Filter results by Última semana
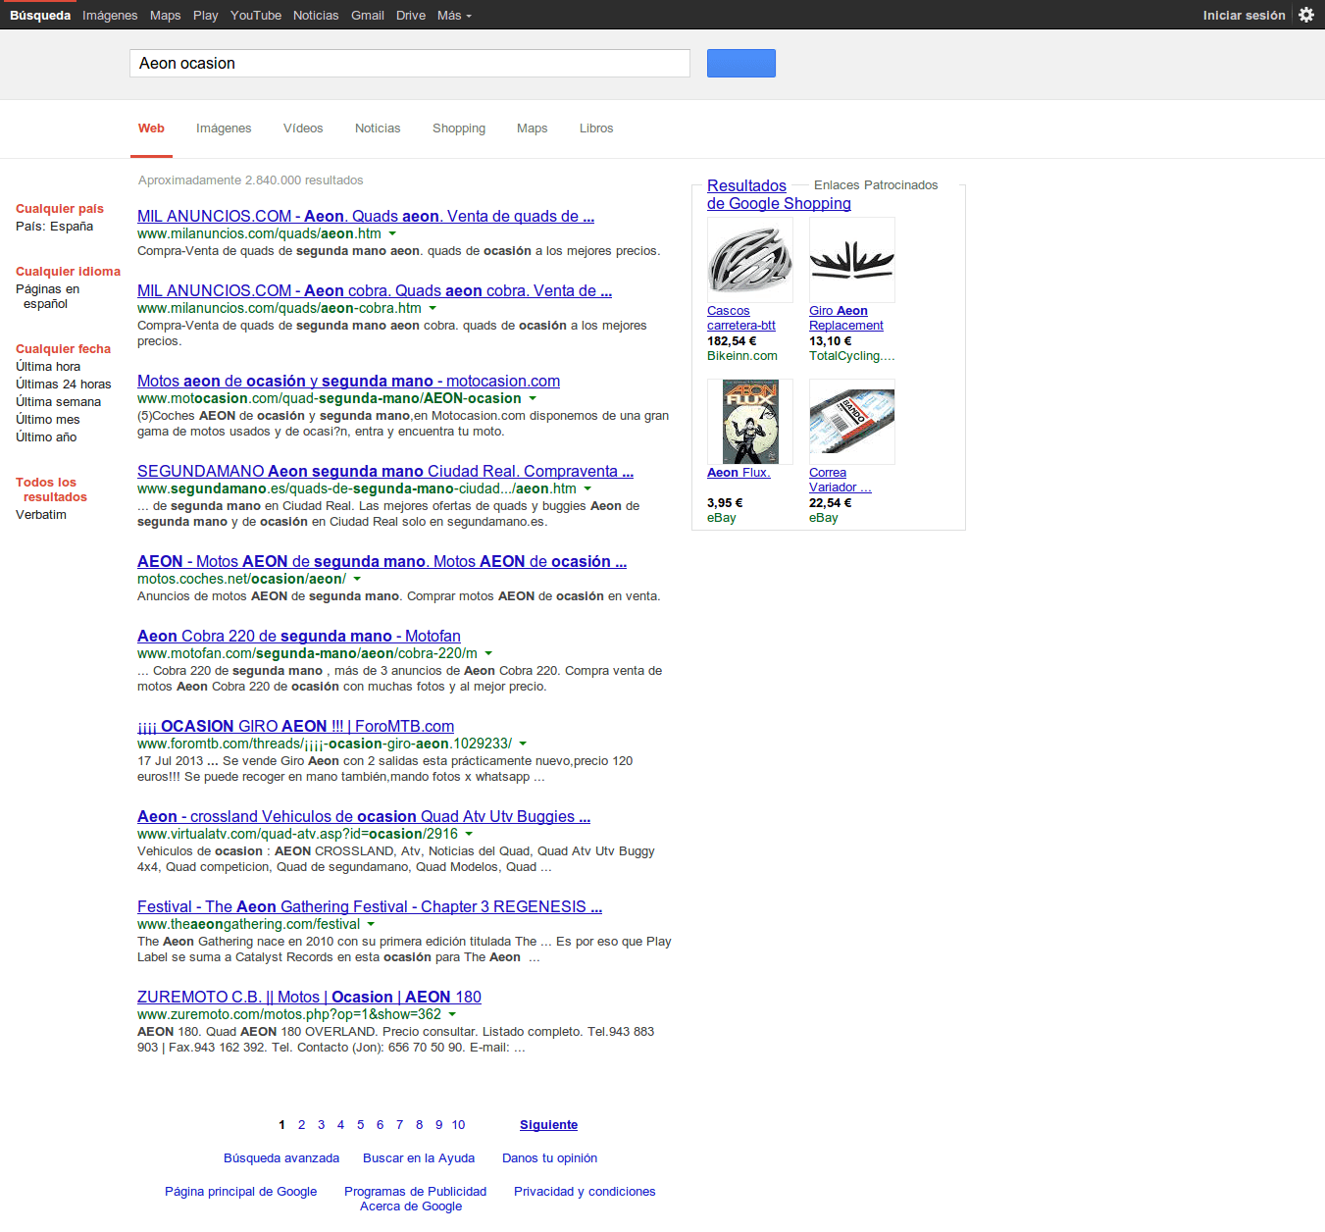 [59, 402]
